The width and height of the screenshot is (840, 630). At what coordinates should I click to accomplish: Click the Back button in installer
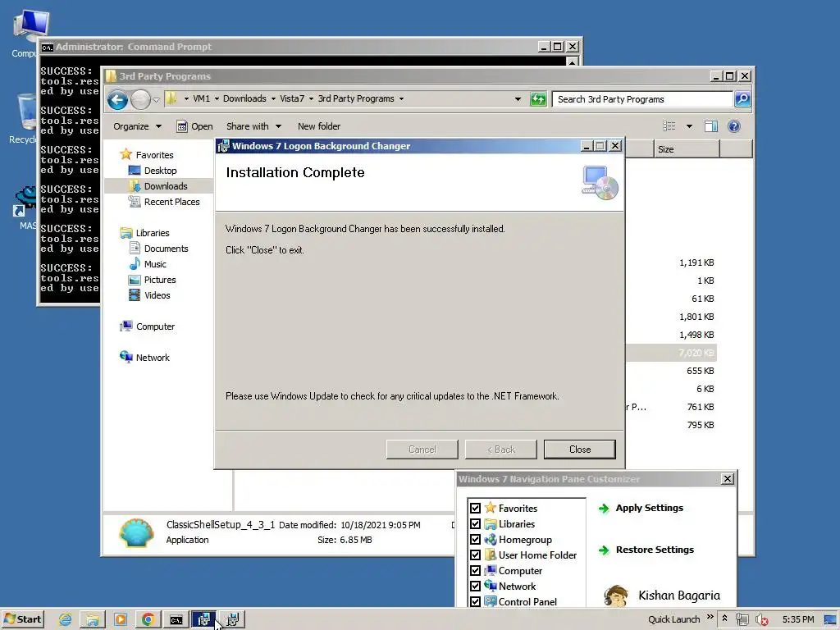(x=501, y=449)
